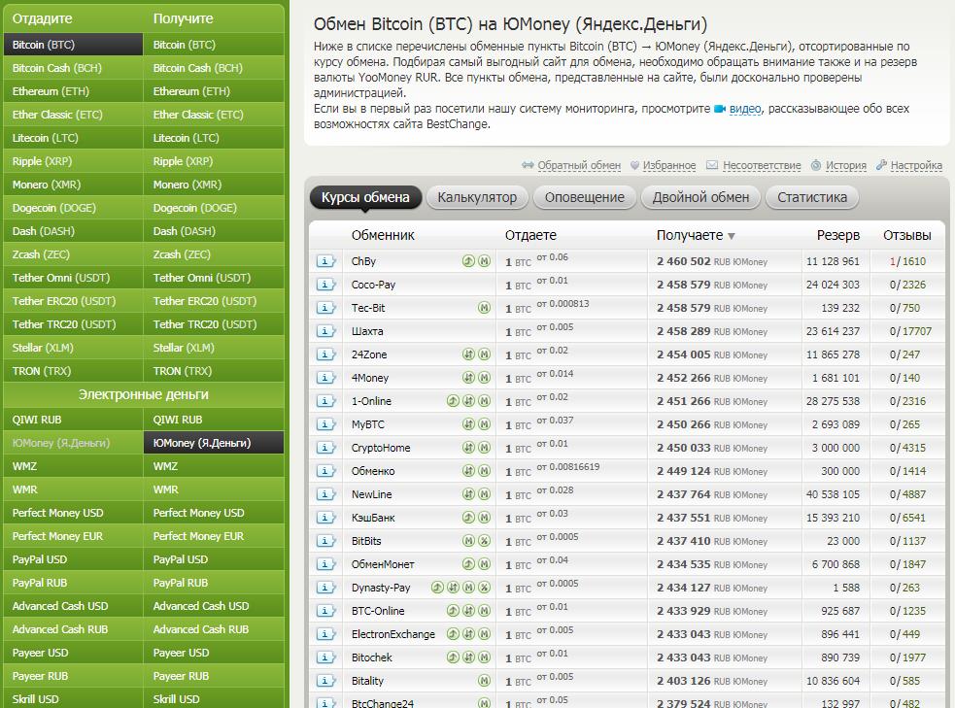Select Ethereum (ETH) in Отдадите column
This screenshot has height=708, width=955.
73,91
